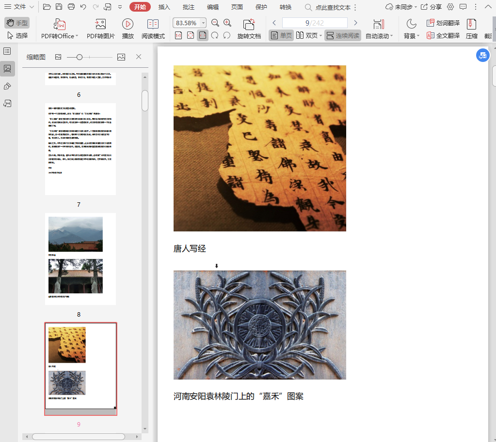Open the 批注 tab
This screenshot has width=496, height=442.
pos(189,7)
